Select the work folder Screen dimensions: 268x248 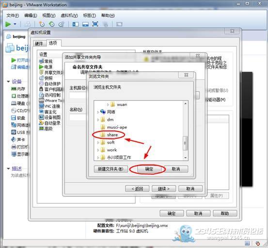coord(109,150)
